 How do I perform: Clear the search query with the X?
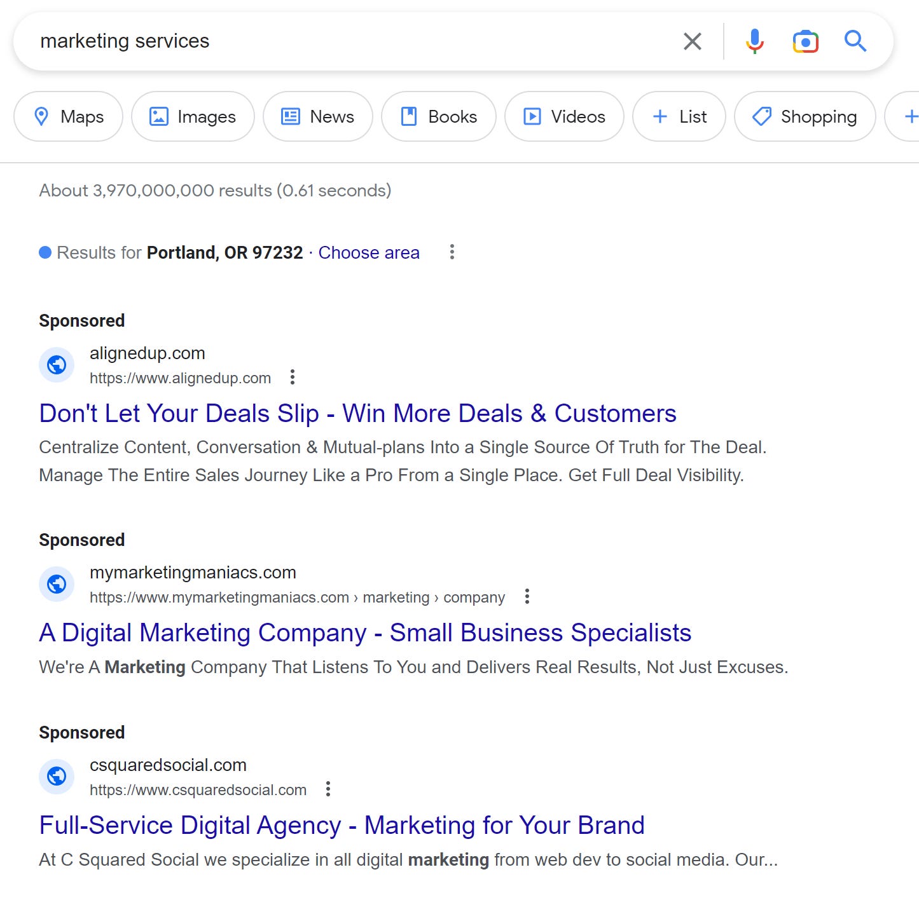click(x=692, y=41)
